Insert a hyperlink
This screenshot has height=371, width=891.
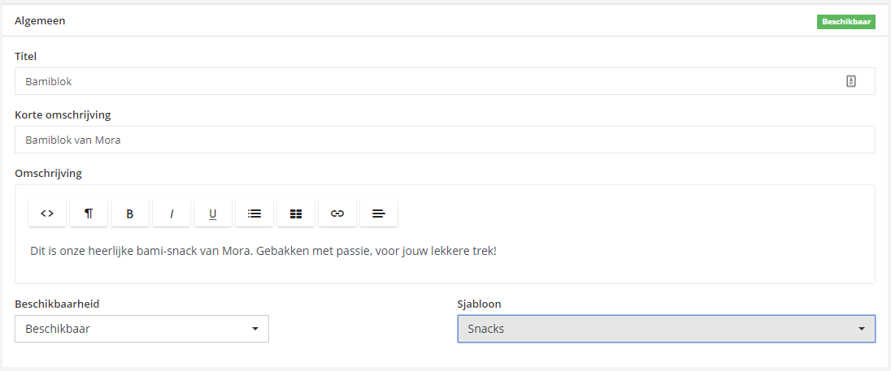point(337,214)
